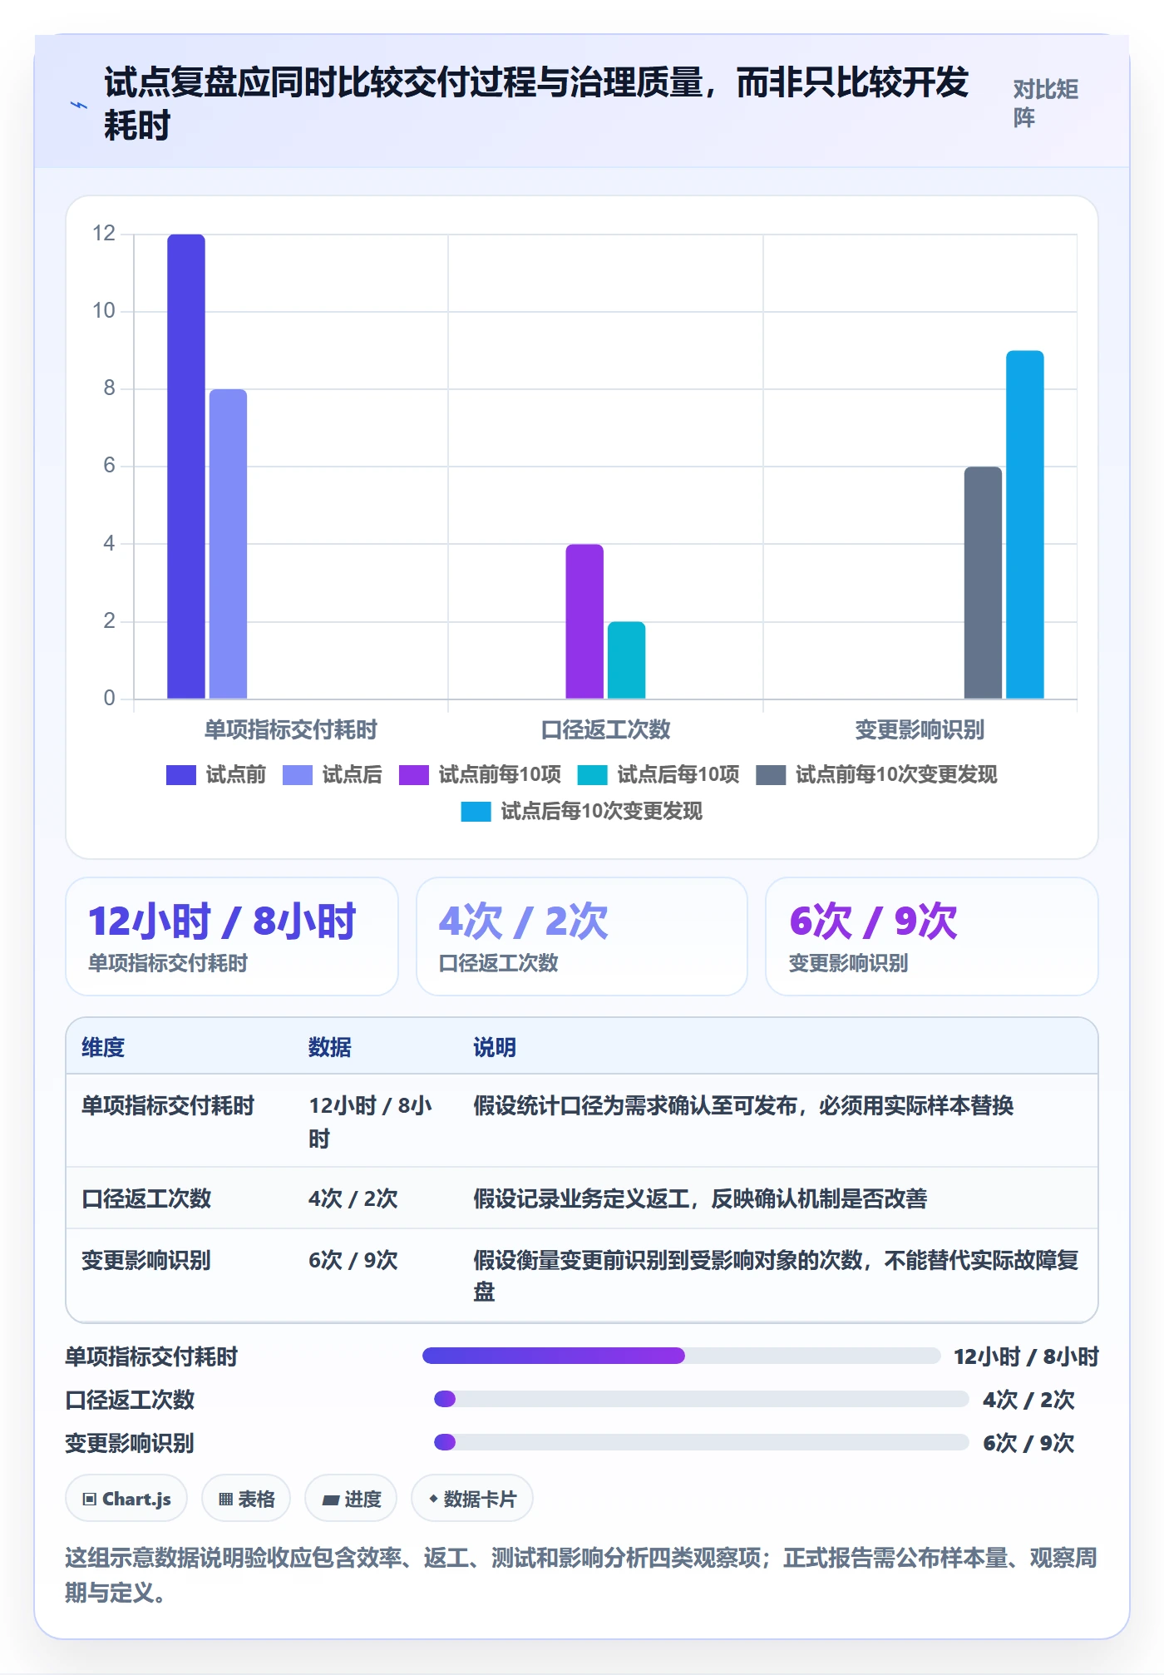Click the y-axis tick label 12
The width and height of the screenshot is (1164, 1675).
[104, 234]
